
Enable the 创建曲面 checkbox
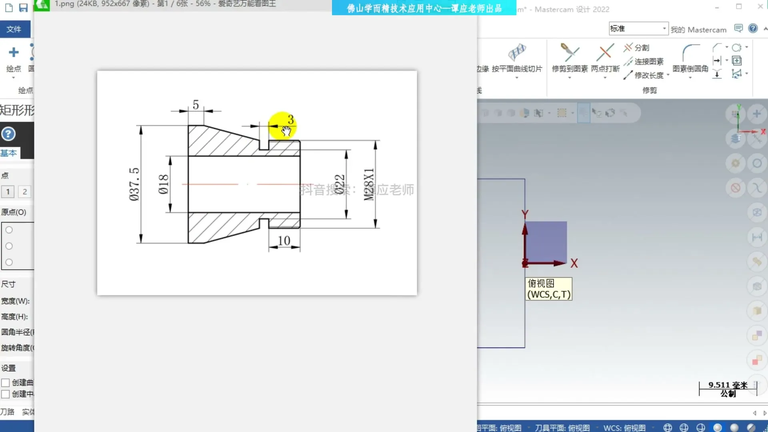[x=6, y=382]
